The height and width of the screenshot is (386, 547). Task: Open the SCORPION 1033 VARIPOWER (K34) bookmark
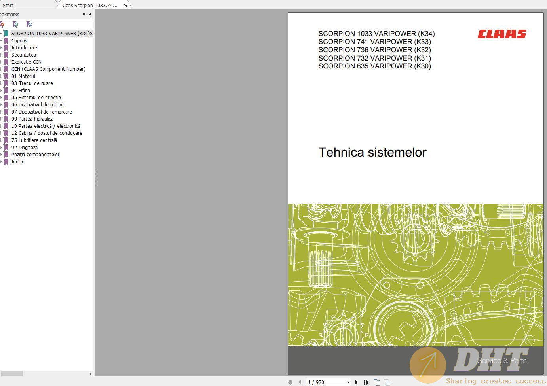point(52,34)
